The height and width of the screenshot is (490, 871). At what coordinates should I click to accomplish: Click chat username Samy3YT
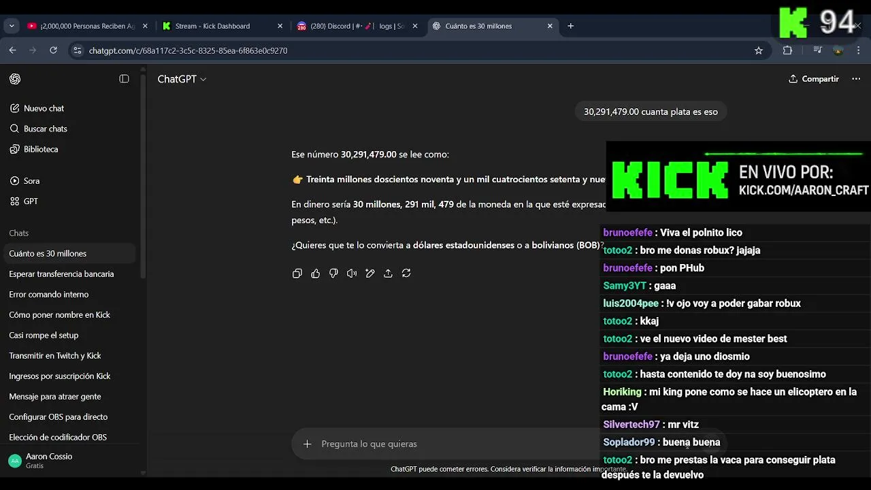click(625, 286)
